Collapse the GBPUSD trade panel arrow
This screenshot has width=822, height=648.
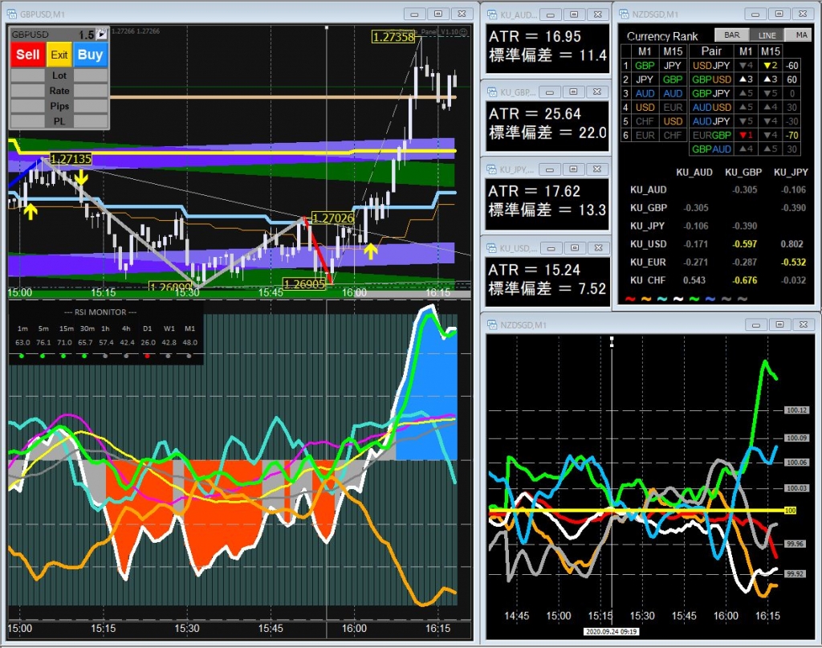[x=102, y=35]
